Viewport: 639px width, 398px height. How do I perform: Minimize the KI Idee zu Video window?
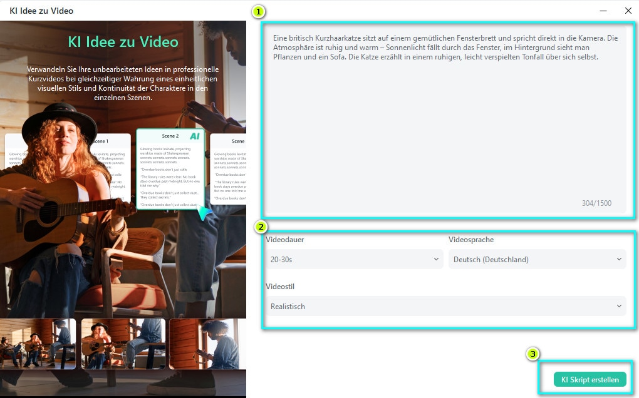pyautogui.click(x=603, y=11)
